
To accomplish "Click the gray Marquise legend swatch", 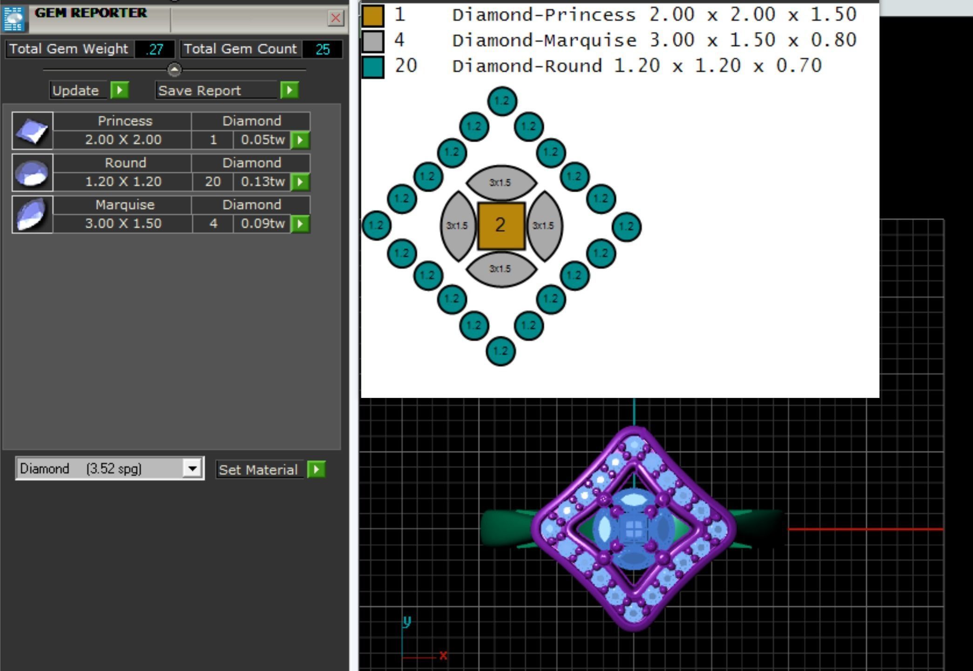I will pyautogui.click(x=373, y=41).
